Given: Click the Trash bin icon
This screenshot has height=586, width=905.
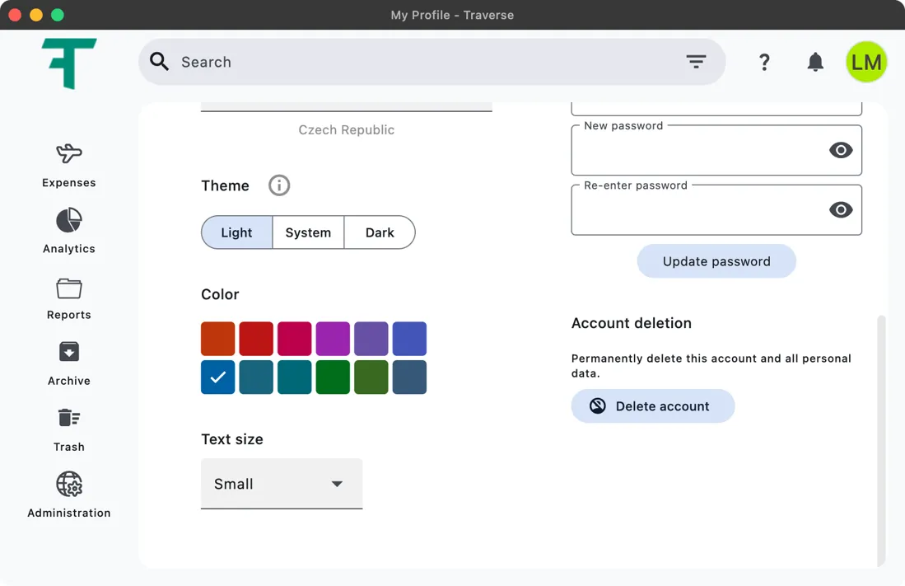Looking at the screenshot, I should click(x=68, y=417).
